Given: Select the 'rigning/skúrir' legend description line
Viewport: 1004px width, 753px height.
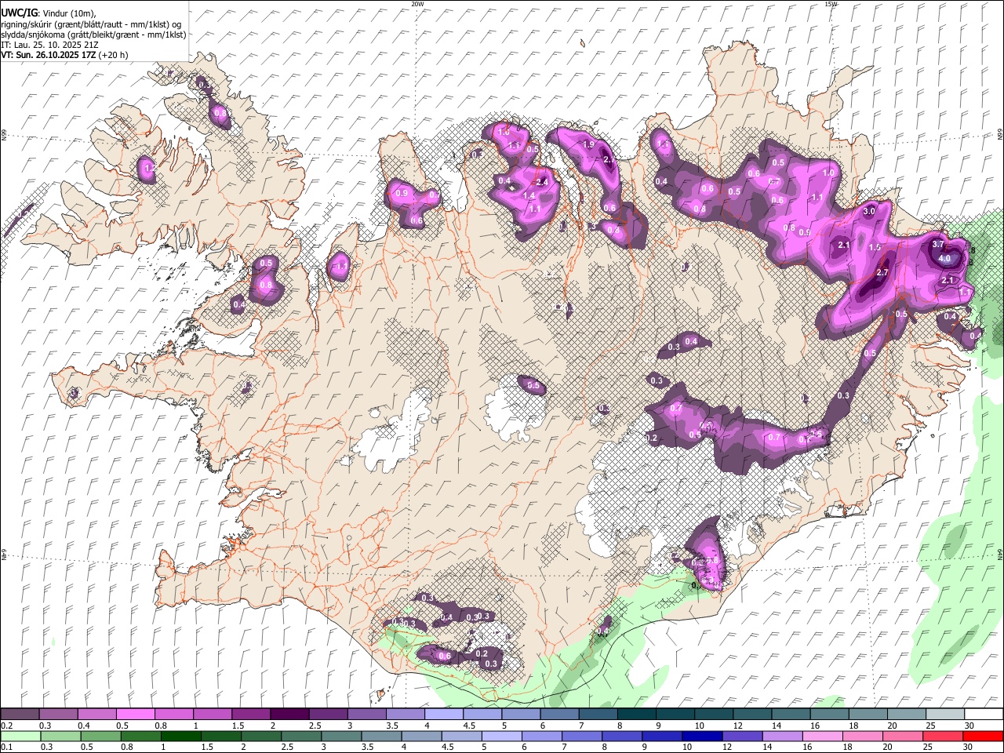Looking at the screenshot, I should pyautogui.click(x=92, y=24).
